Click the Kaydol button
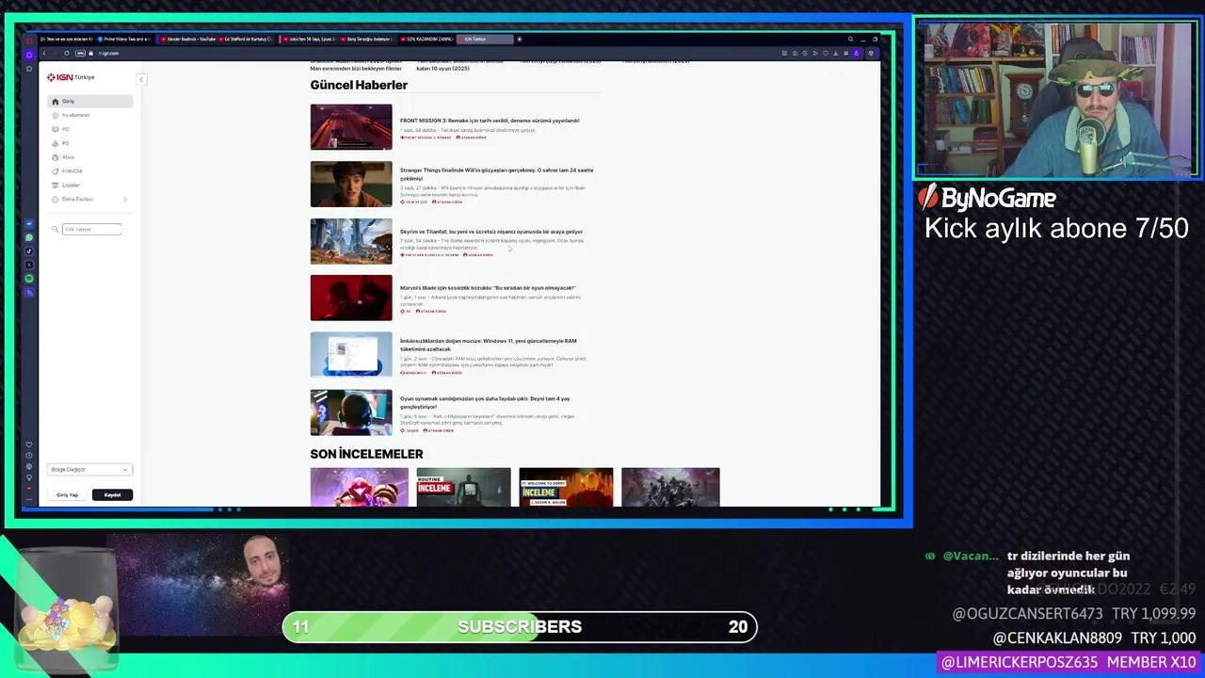1205x678 pixels. click(112, 494)
